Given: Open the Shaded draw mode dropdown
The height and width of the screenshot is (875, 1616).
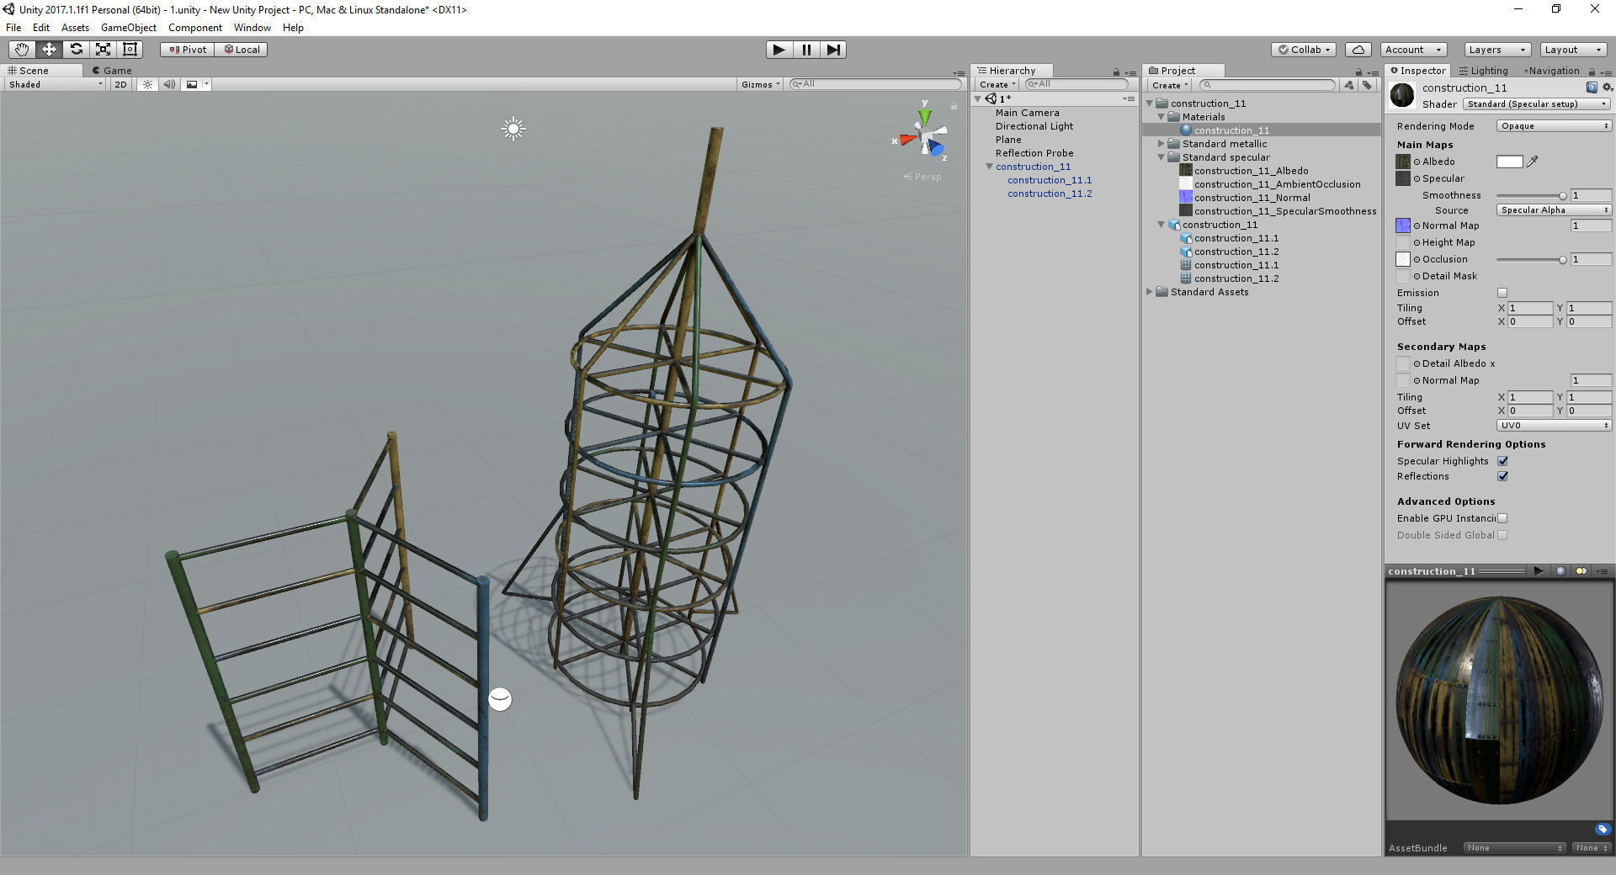Looking at the screenshot, I should tap(55, 84).
